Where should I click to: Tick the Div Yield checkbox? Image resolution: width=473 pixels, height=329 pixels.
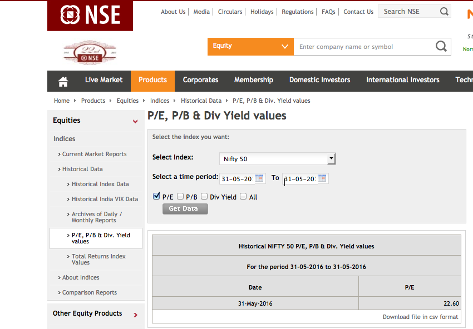tap(204, 197)
